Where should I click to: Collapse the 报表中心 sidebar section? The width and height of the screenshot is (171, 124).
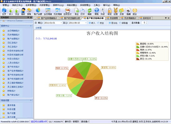[31, 26]
